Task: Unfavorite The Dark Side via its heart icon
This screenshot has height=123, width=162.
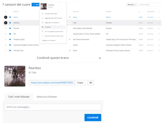Action: point(10,50)
